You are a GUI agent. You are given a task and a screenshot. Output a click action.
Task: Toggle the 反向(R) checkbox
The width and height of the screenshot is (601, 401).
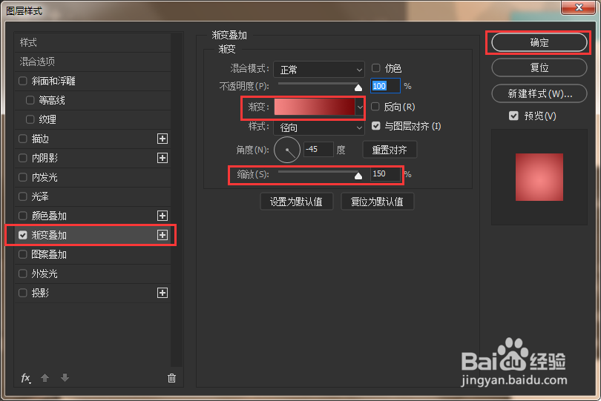(375, 107)
